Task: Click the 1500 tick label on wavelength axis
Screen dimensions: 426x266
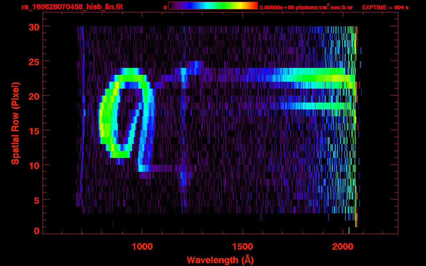Action: [x=242, y=247]
